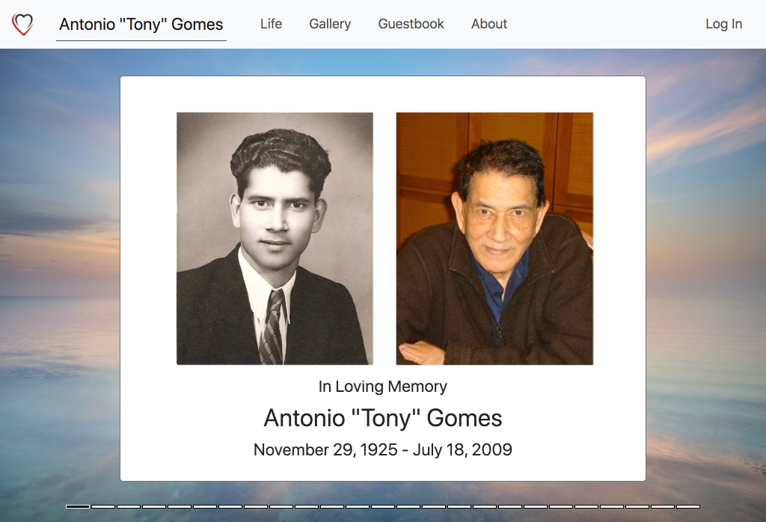The image size is (766, 522).
Task: Click the red heart logo icon
Action: pos(22,24)
